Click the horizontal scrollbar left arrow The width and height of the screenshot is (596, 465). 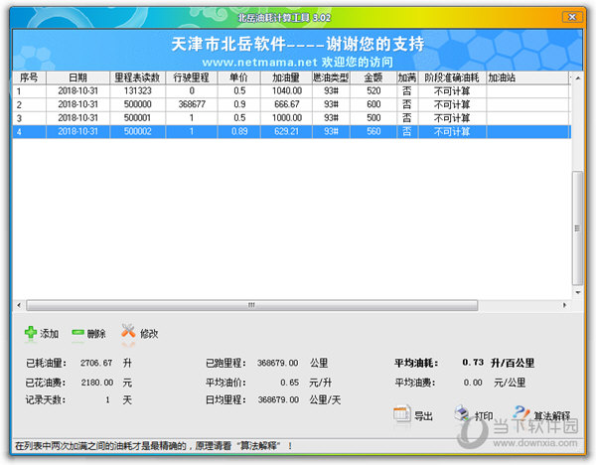[x=19, y=305]
